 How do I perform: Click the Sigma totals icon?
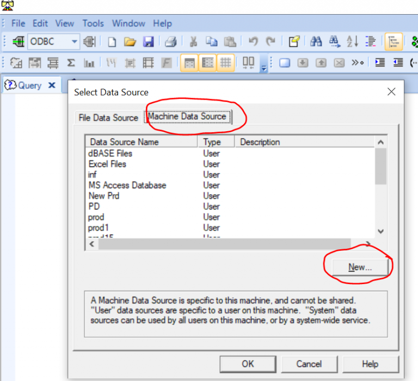71,63
